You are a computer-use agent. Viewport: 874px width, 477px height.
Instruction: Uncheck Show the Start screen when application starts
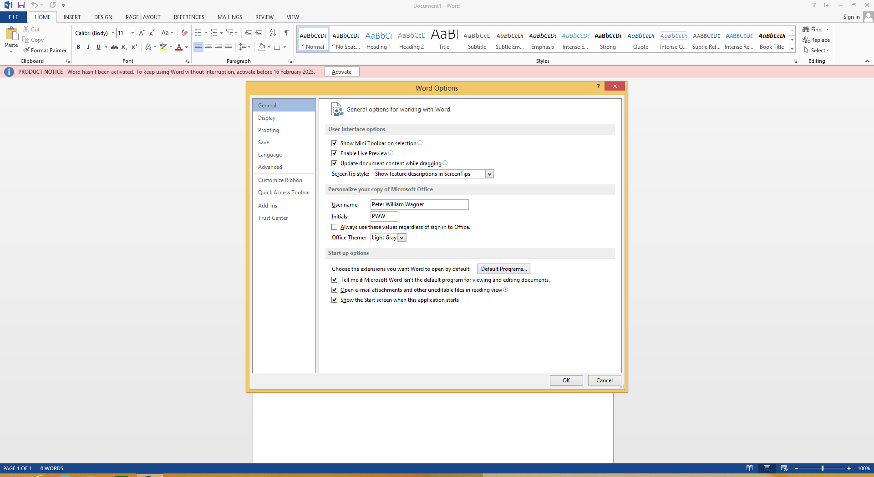tap(335, 299)
